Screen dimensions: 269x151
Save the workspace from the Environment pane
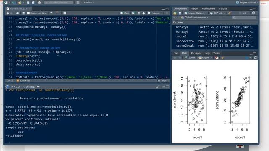(x=179, y=13)
